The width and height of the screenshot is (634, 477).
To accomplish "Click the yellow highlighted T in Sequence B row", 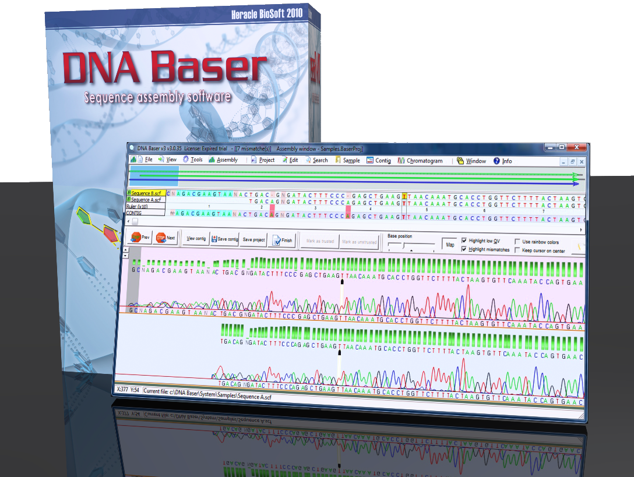I will pyautogui.click(x=404, y=196).
